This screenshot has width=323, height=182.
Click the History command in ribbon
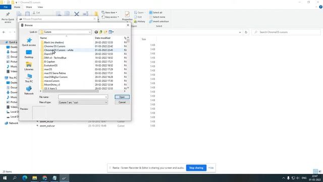point(139,21)
